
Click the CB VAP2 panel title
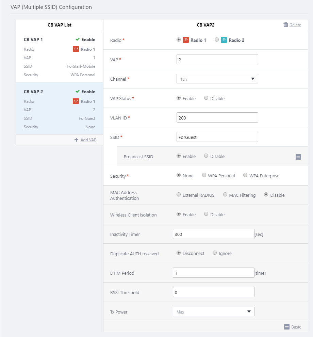(x=205, y=25)
